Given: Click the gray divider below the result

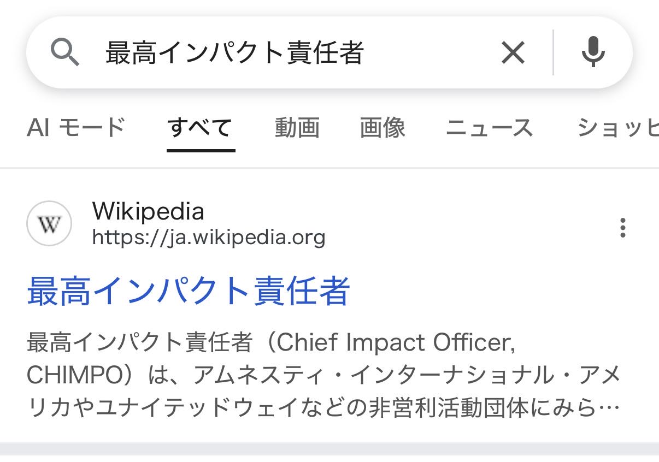Looking at the screenshot, I should (329, 449).
